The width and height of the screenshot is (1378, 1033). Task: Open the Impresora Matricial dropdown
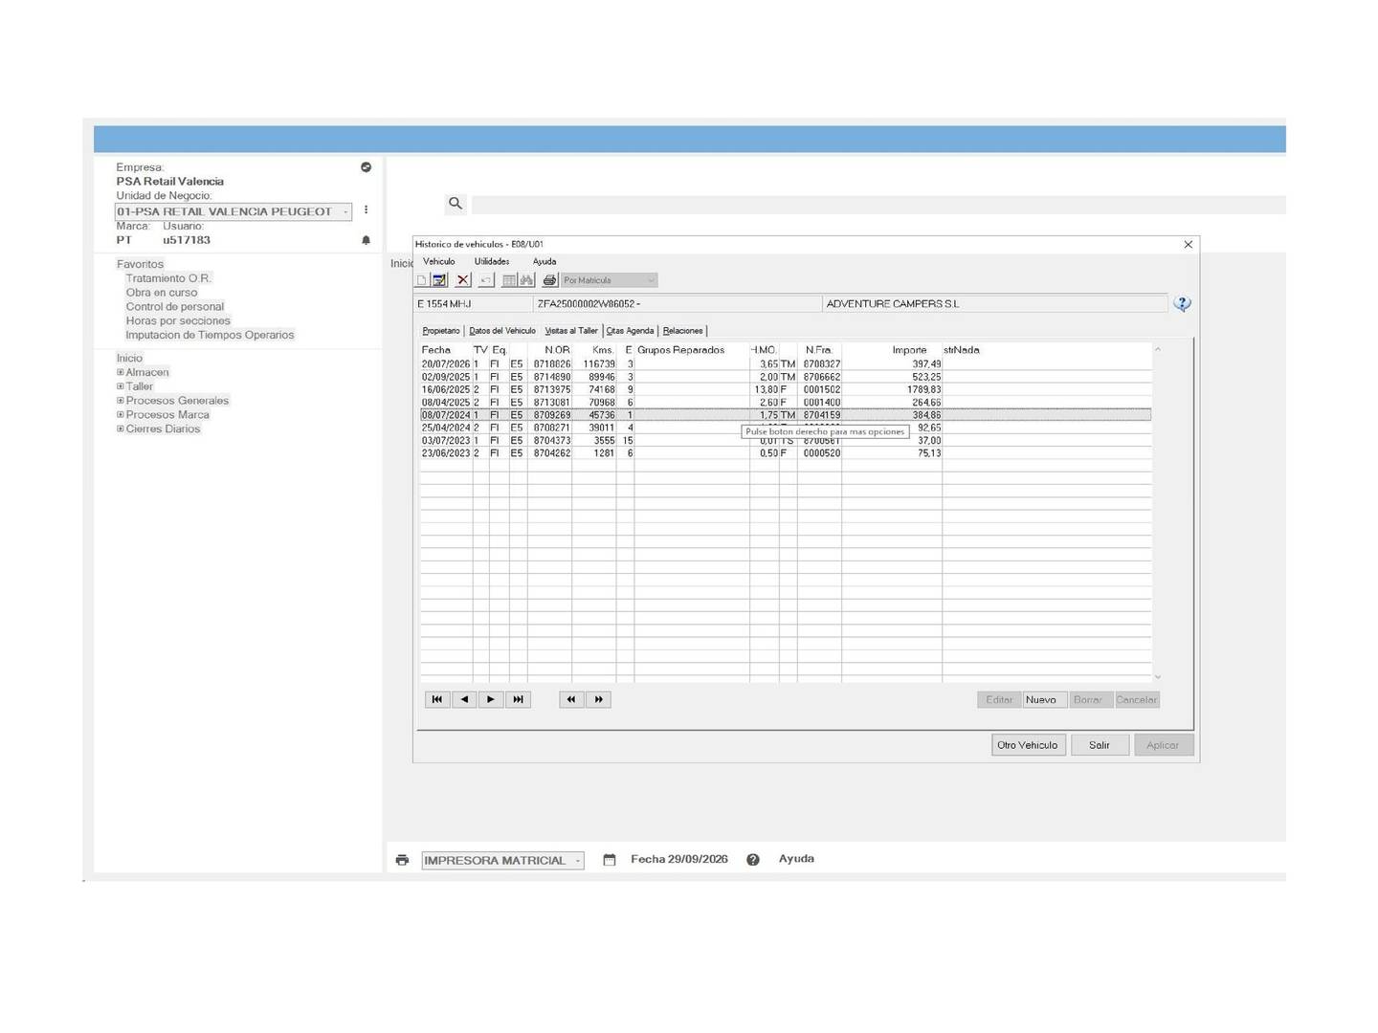click(x=502, y=860)
